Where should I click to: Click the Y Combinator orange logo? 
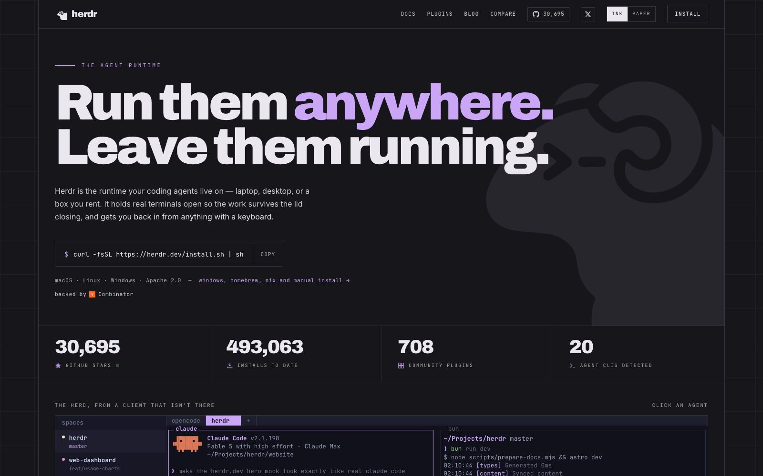(x=93, y=295)
